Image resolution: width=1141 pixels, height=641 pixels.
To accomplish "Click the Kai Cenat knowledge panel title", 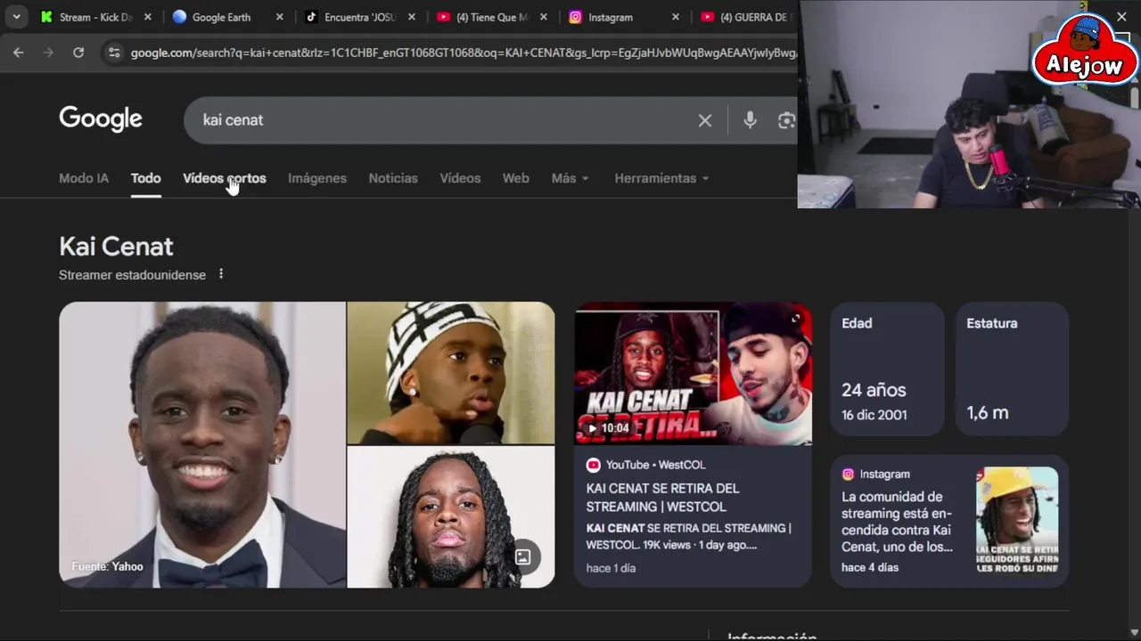I will pyautogui.click(x=116, y=247).
